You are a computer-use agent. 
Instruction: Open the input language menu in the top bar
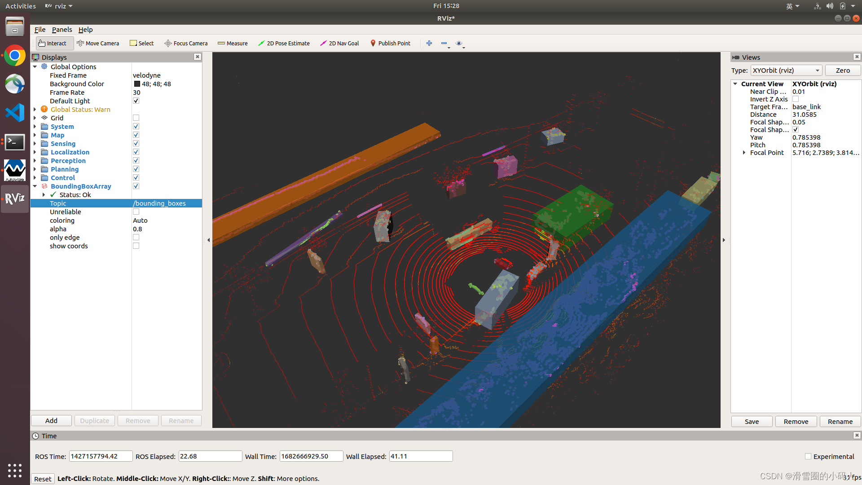(x=793, y=6)
